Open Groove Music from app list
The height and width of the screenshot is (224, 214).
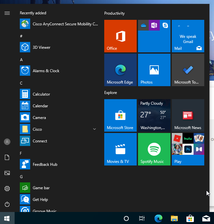pyautogui.click(x=59, y=209)
